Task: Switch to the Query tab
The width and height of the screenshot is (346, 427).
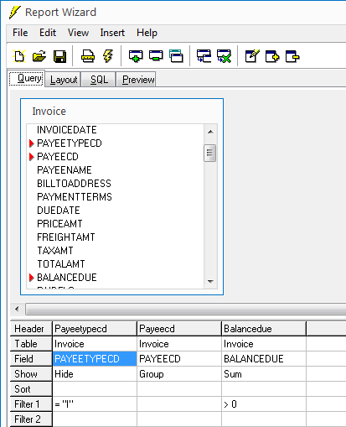Action: (x=27, y=78)
